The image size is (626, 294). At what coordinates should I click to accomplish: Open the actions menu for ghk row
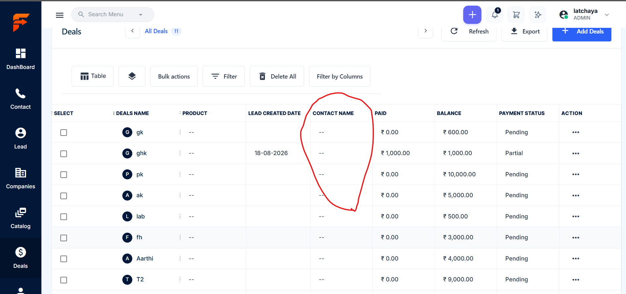click(x=576, y=153)
